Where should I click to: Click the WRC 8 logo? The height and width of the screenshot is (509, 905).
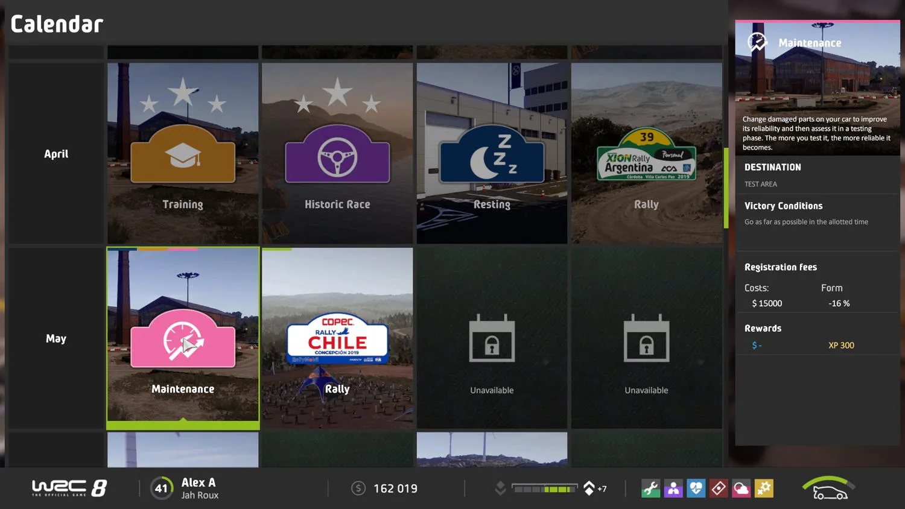coord(69,488)
